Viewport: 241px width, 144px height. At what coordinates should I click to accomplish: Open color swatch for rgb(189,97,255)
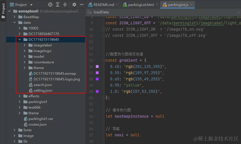(97, 73)
